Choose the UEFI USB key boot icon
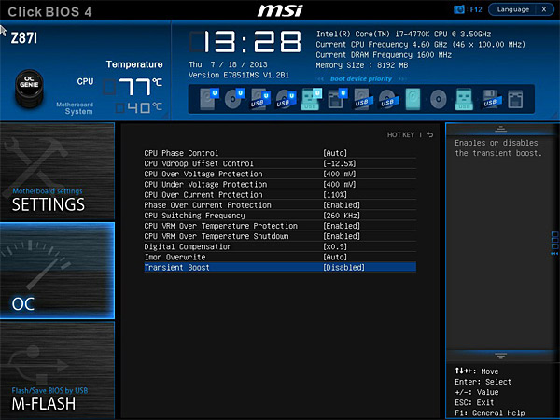Image resolution: width=560 pixels, height=420 pixels. pyautogui.click(x=312, y=99)
